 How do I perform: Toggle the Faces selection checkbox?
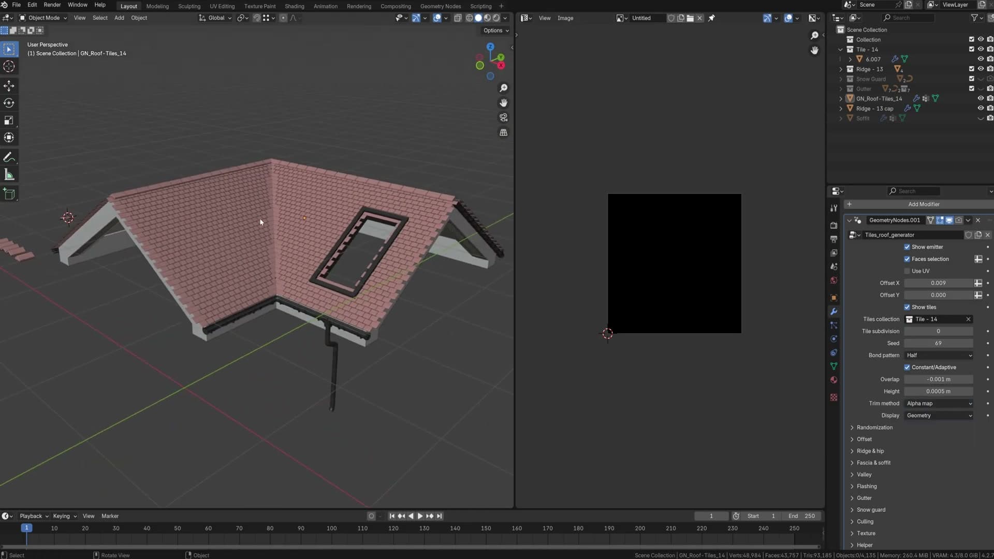(907, 259)
